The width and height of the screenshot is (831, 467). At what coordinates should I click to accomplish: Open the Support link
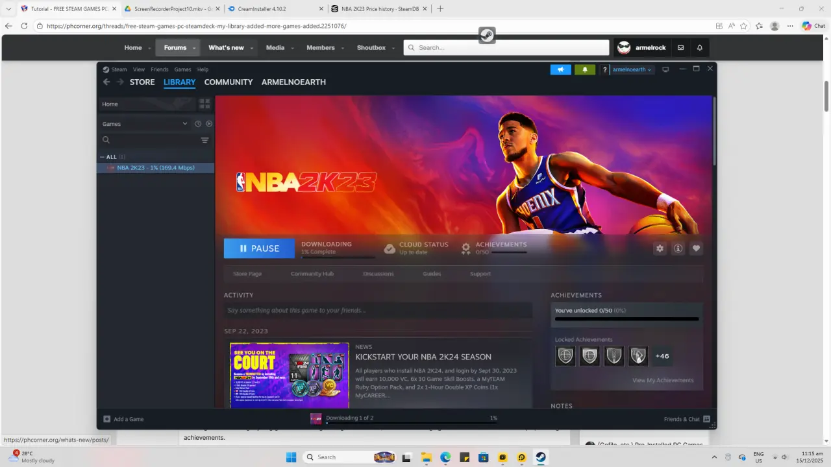coord(480,274)
